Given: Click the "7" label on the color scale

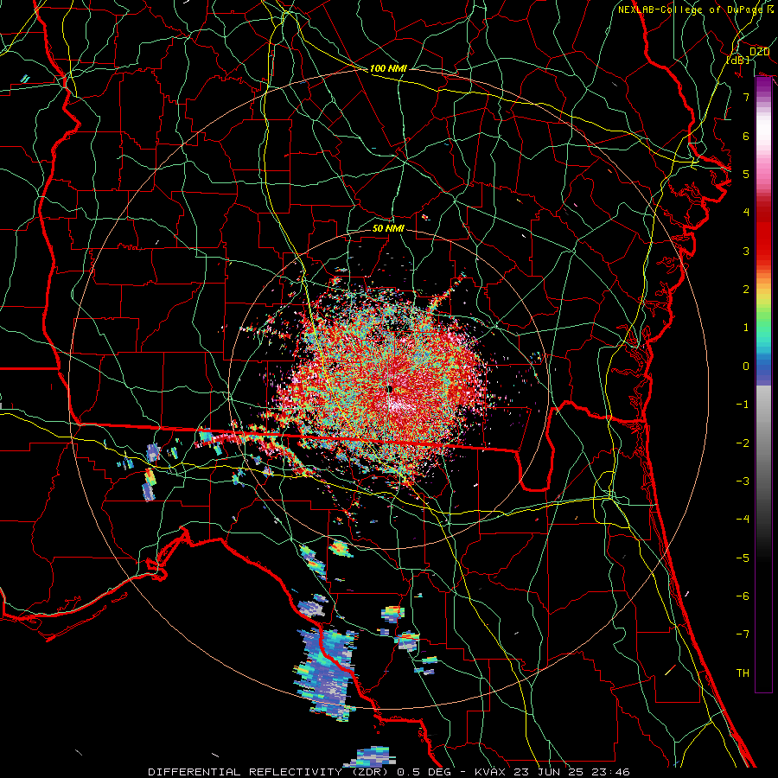Looking at the screenshot, I should pos(746,97).
